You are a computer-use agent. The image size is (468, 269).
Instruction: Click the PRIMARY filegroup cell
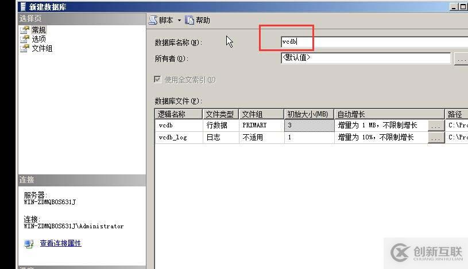pyautogui.click(x=261, y=126)
